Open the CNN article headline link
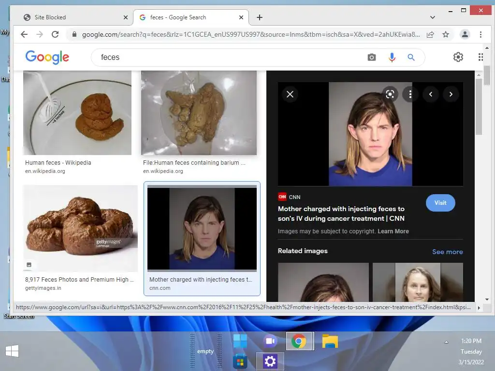 341,214
